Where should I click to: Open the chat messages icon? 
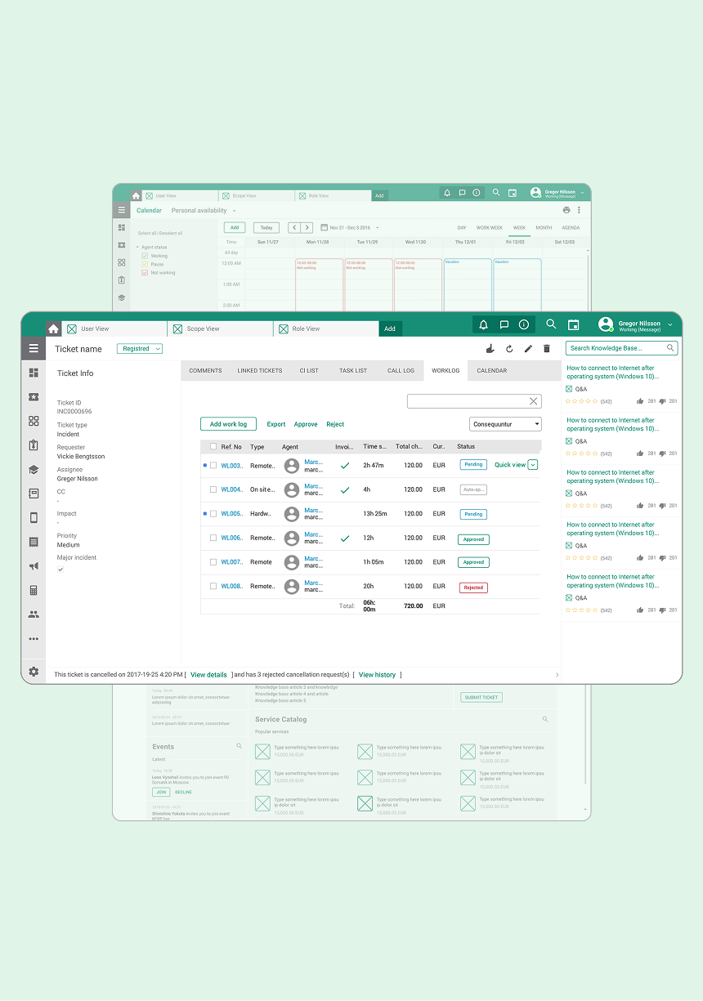click(504, 324)
